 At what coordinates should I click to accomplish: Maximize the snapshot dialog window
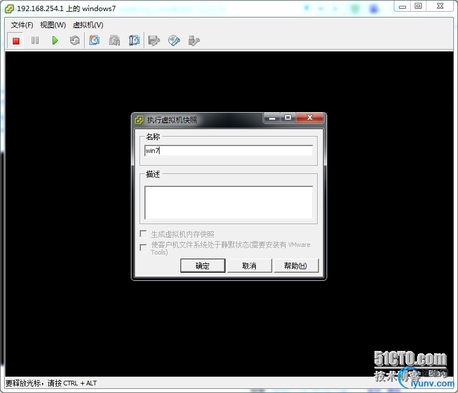tap(288, 117)
